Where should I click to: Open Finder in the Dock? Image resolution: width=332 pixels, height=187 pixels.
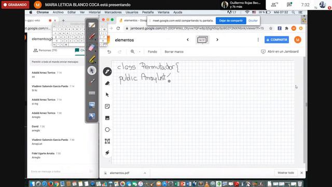(x=32, y=184)
